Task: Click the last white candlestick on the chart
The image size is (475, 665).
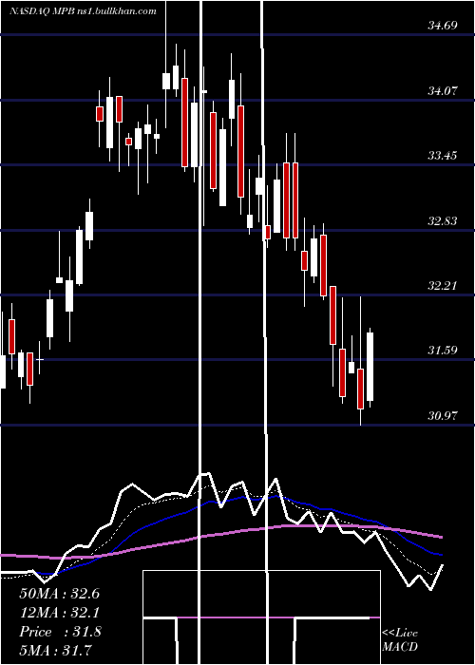Action: pos(370,367)
